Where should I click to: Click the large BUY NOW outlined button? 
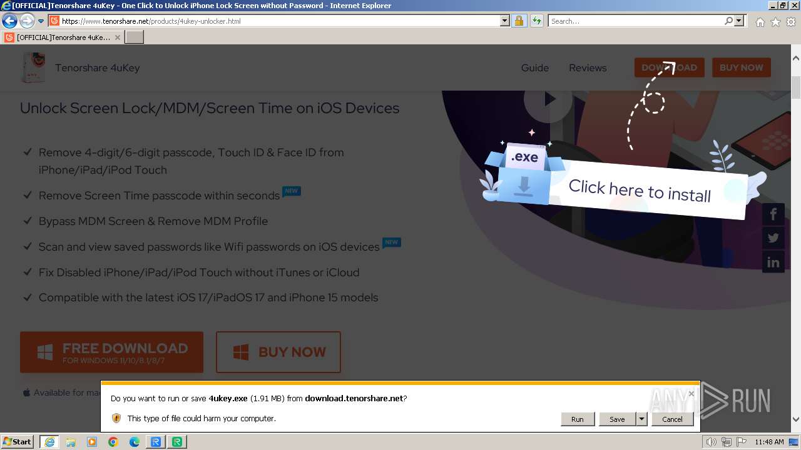(x=278, y=352)
